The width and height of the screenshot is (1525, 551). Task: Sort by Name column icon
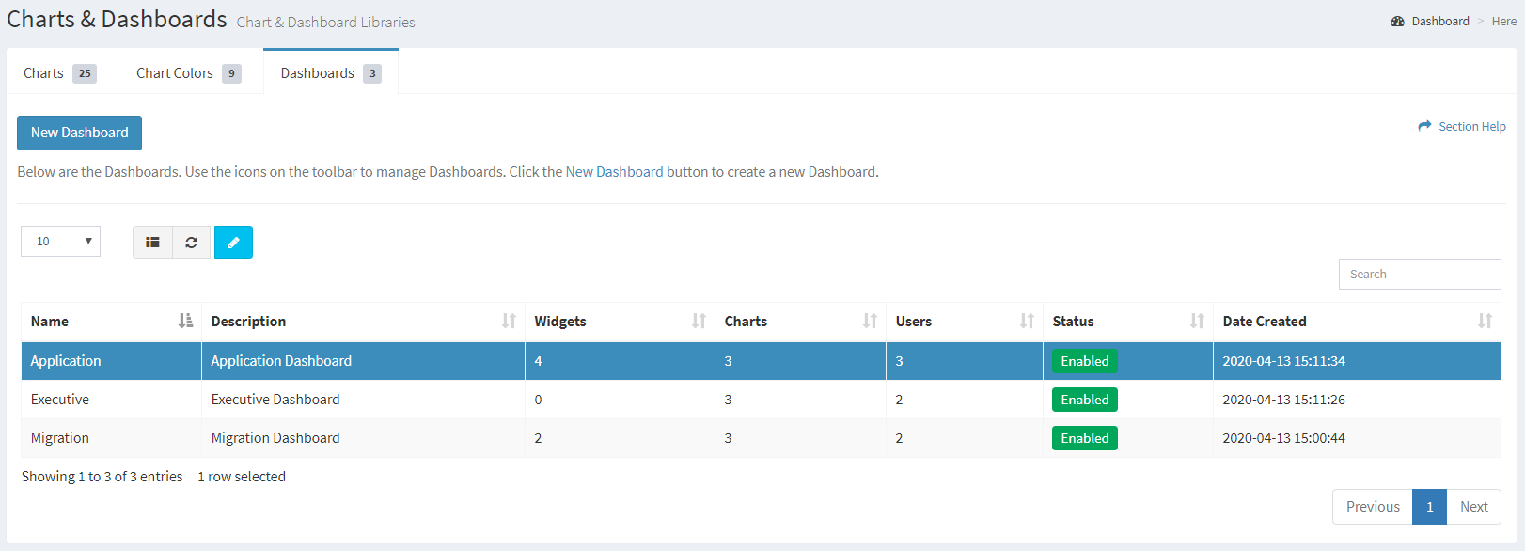pos(185,322)
